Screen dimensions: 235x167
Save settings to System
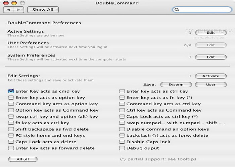[x=176, y=85]
